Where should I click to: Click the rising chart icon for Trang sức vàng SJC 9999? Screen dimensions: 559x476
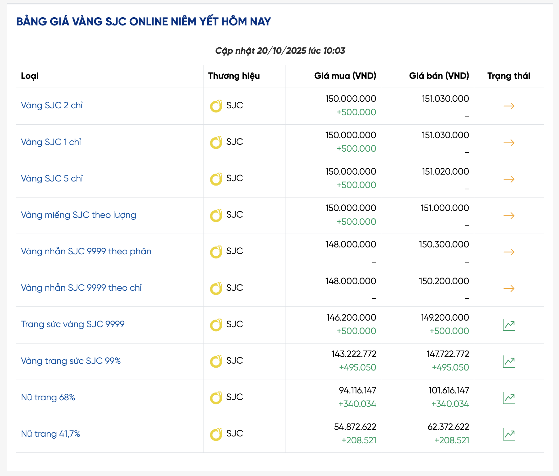pyautogui.click(x=509, y=325)
